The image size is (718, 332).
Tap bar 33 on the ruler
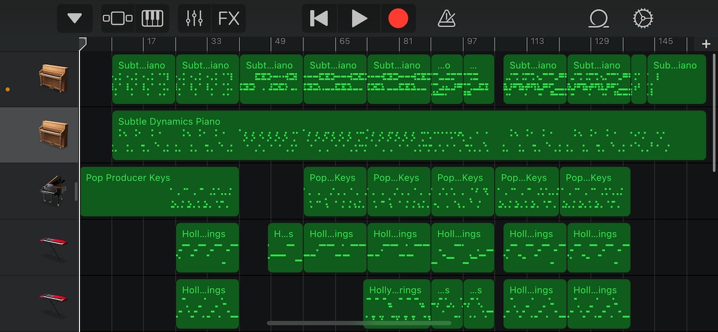[217, 41]
